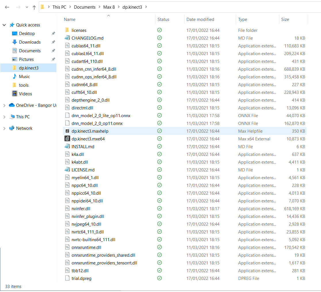Open chevron dropdown after 'Documents' breadcrumb
The height and width of the screenshot is (292, 321).
(100, 7)
